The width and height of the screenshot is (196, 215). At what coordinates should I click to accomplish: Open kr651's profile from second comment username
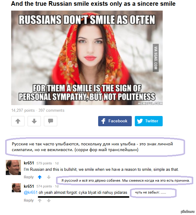pos(29,186)
